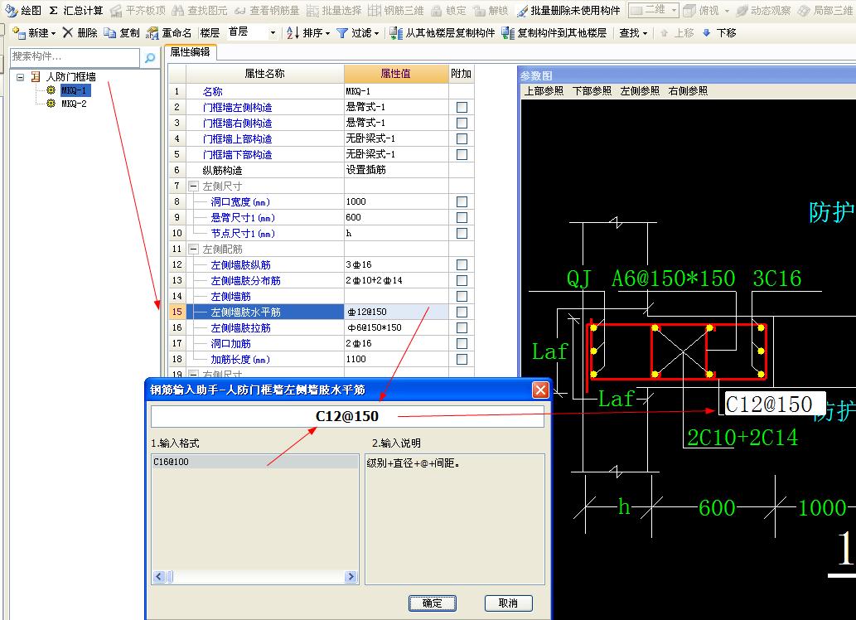The width and height of the screenshot is (856, 620).
Task: Open 下部参照 in parameter diagram
Action: pyautogui.click(x=592, y=90)
